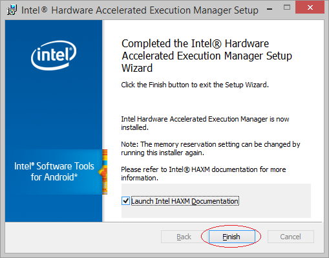This screenshot has height=258, width=329.
Task: Click the grayed-out Cancel button
Action: click(x=290, y=237)
